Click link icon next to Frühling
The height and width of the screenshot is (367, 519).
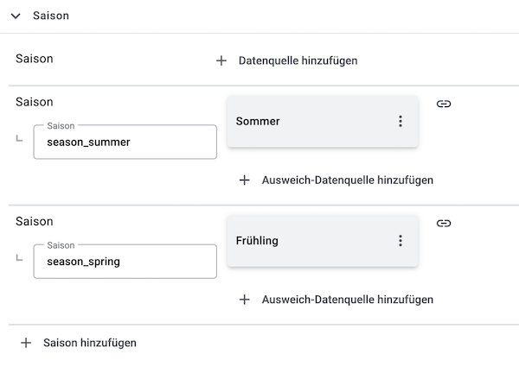pos(444,223)
